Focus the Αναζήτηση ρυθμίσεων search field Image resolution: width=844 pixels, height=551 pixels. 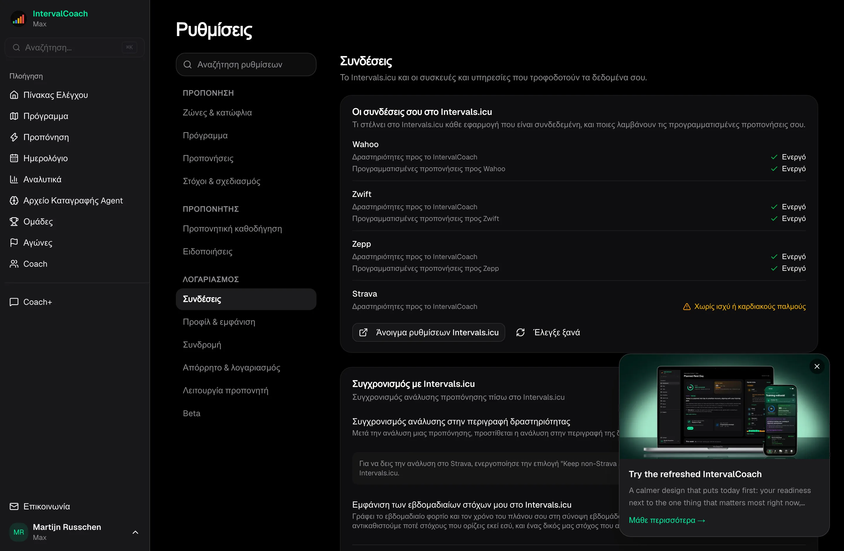pos(246,64)
